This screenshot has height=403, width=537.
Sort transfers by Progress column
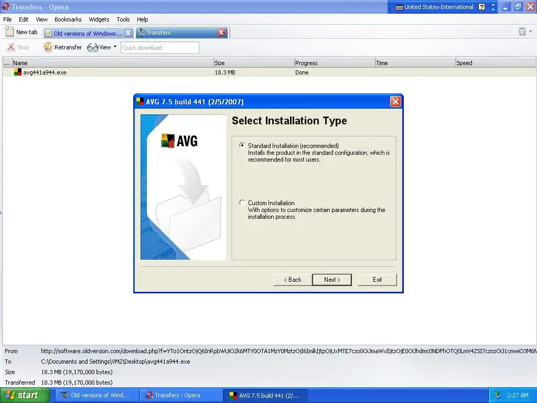(335, 63)
